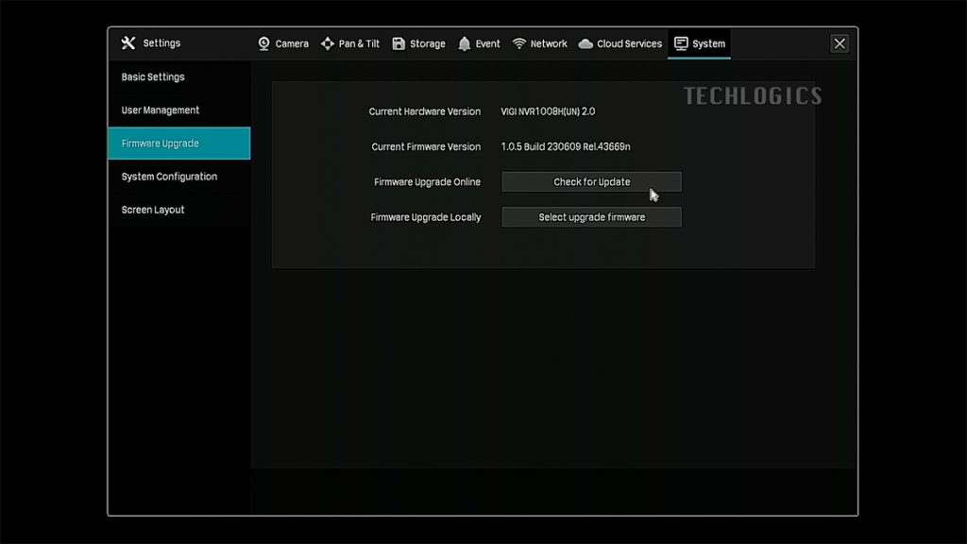Click the Pan & Tilt crosshair icon

pos(328,43)
